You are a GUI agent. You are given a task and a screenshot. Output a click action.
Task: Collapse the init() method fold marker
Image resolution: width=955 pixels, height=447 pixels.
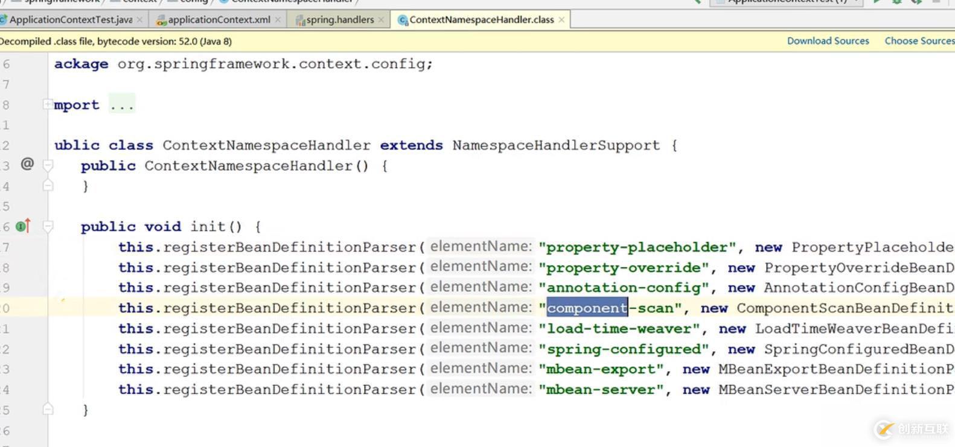click(48, 226)
